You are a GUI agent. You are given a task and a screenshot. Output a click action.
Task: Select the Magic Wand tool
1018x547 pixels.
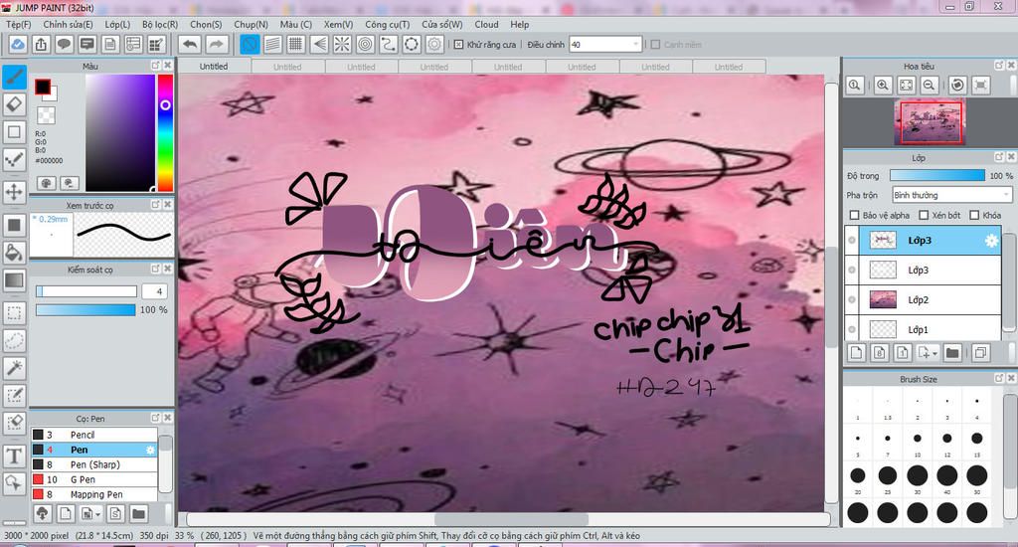[14, 368]
